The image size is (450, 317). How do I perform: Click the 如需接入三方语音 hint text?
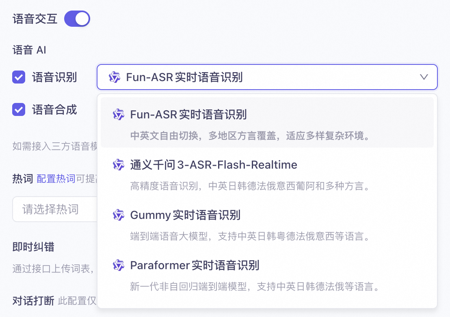55,146
